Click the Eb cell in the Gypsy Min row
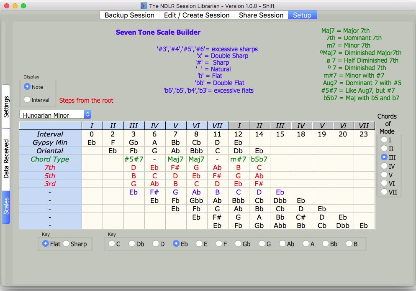Screen dimensions: 416x291 [x=92, y=142]
